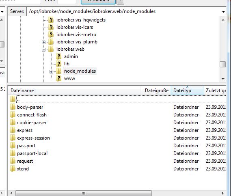Image resolution: width=231 pixels, height=196 pixels.
Task: Click the body-parser folder icon
Action: (x=13, y=107)
